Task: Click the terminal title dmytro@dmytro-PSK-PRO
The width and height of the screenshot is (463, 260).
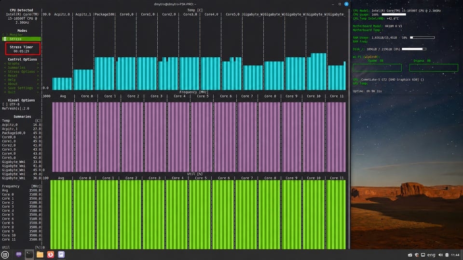Action: point(175,4)
